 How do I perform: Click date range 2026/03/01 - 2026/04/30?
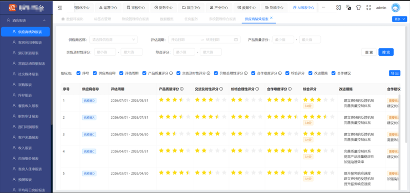pyautogui.click(x=130, y=174)
